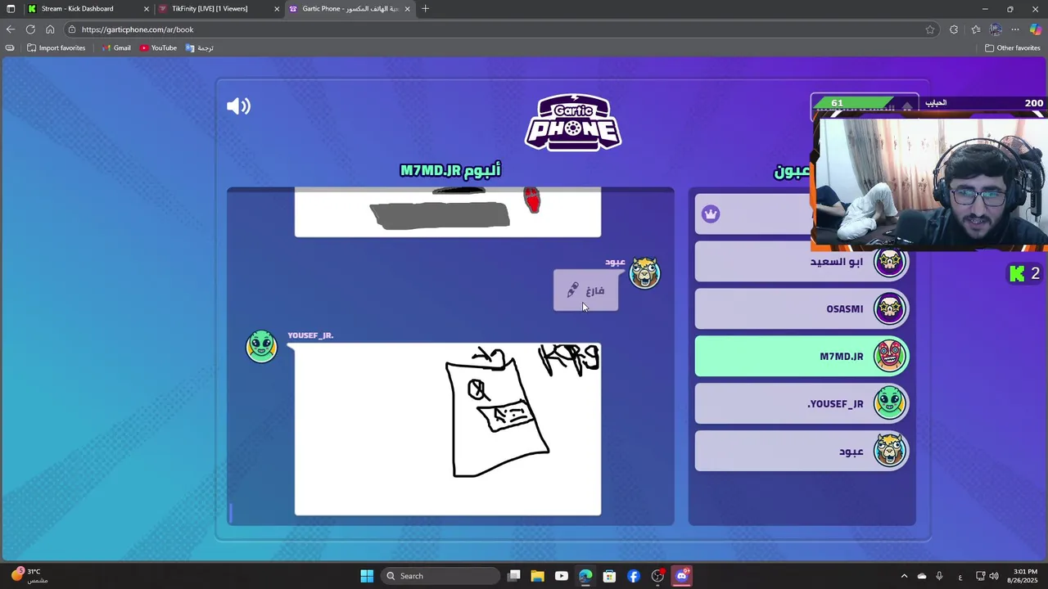Select .YOUSEF_JR player row
This screenshot has width=1048, height=589.
802,404
